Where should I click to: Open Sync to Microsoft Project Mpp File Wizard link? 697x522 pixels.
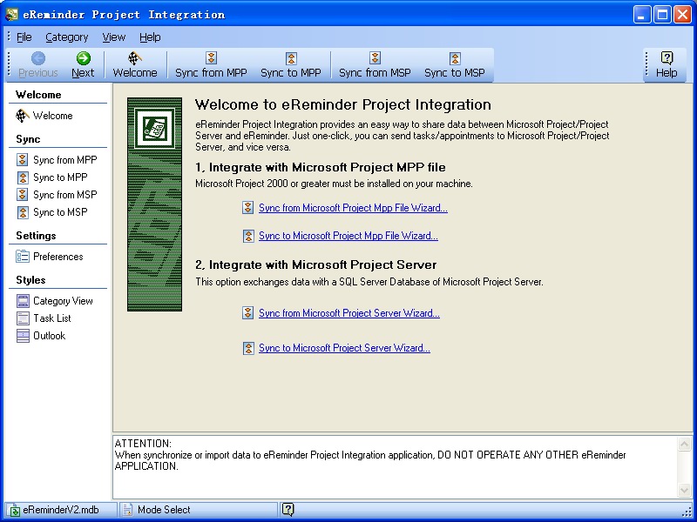pos(348,236)
